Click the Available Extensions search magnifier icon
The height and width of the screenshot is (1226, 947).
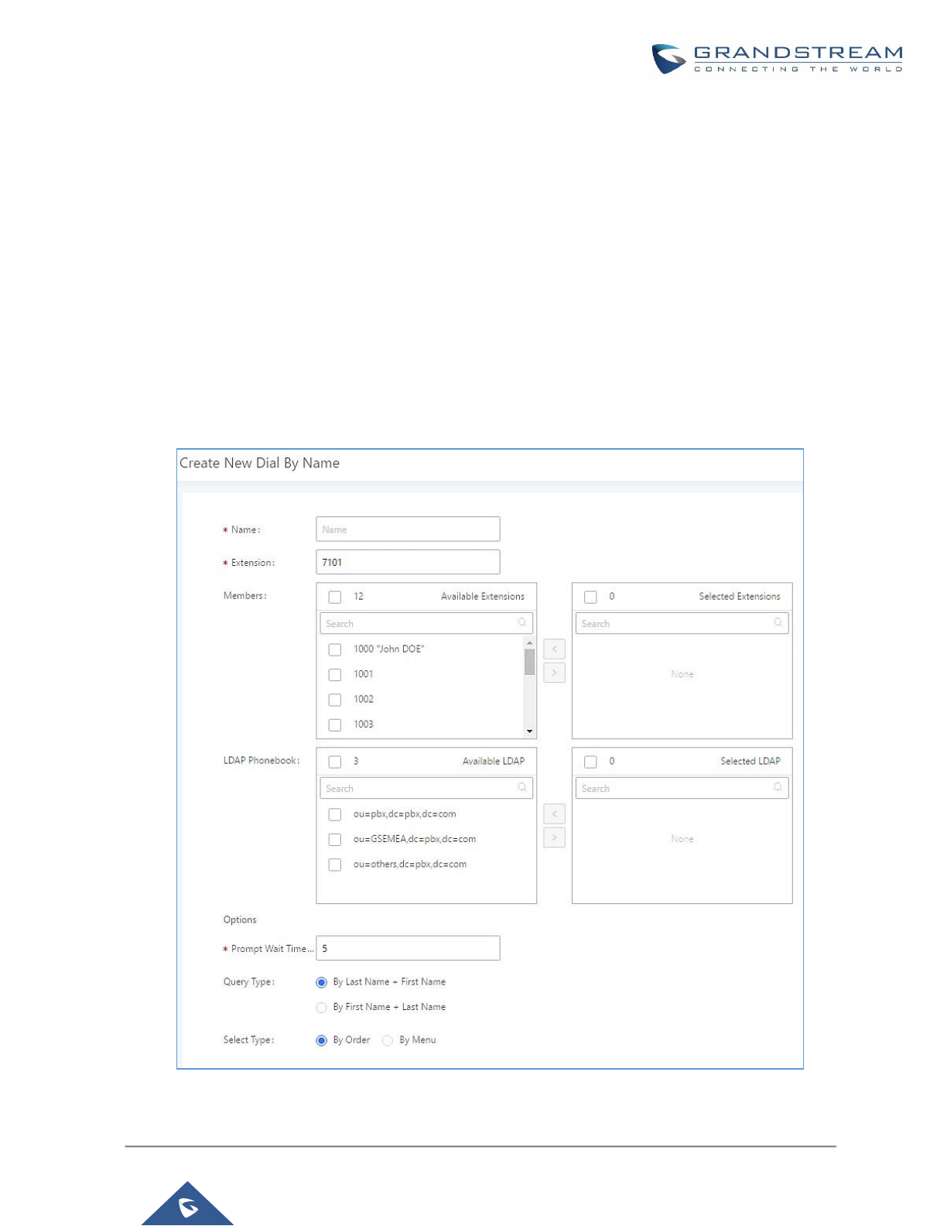click(522, 622)
